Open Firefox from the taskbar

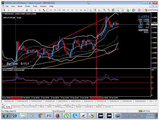coord(58,116)
